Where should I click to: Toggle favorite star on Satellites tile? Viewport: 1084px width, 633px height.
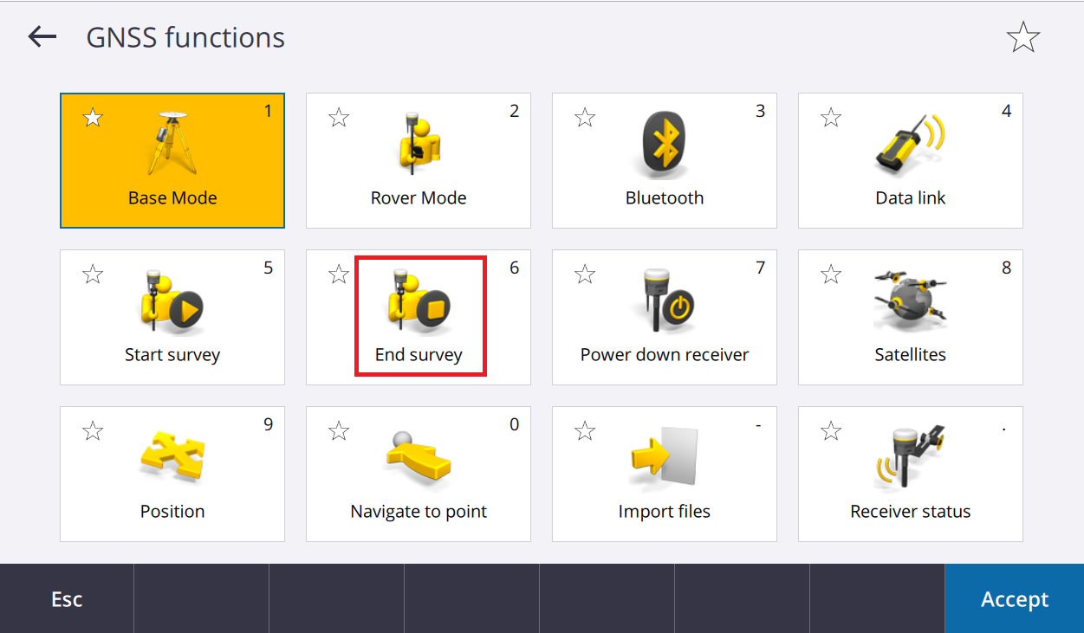click(x=831, y=275)
